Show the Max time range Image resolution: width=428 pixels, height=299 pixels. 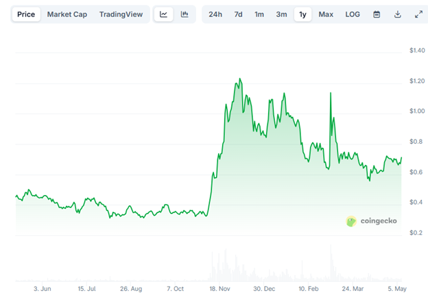(326, 14)
